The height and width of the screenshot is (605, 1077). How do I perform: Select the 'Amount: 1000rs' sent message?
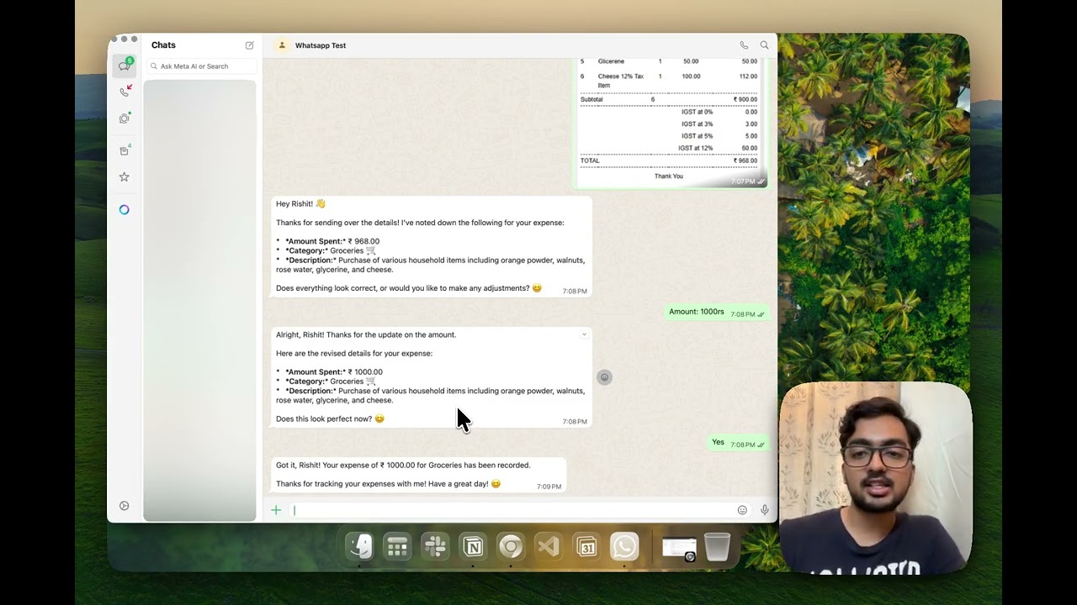pos(717,313)
